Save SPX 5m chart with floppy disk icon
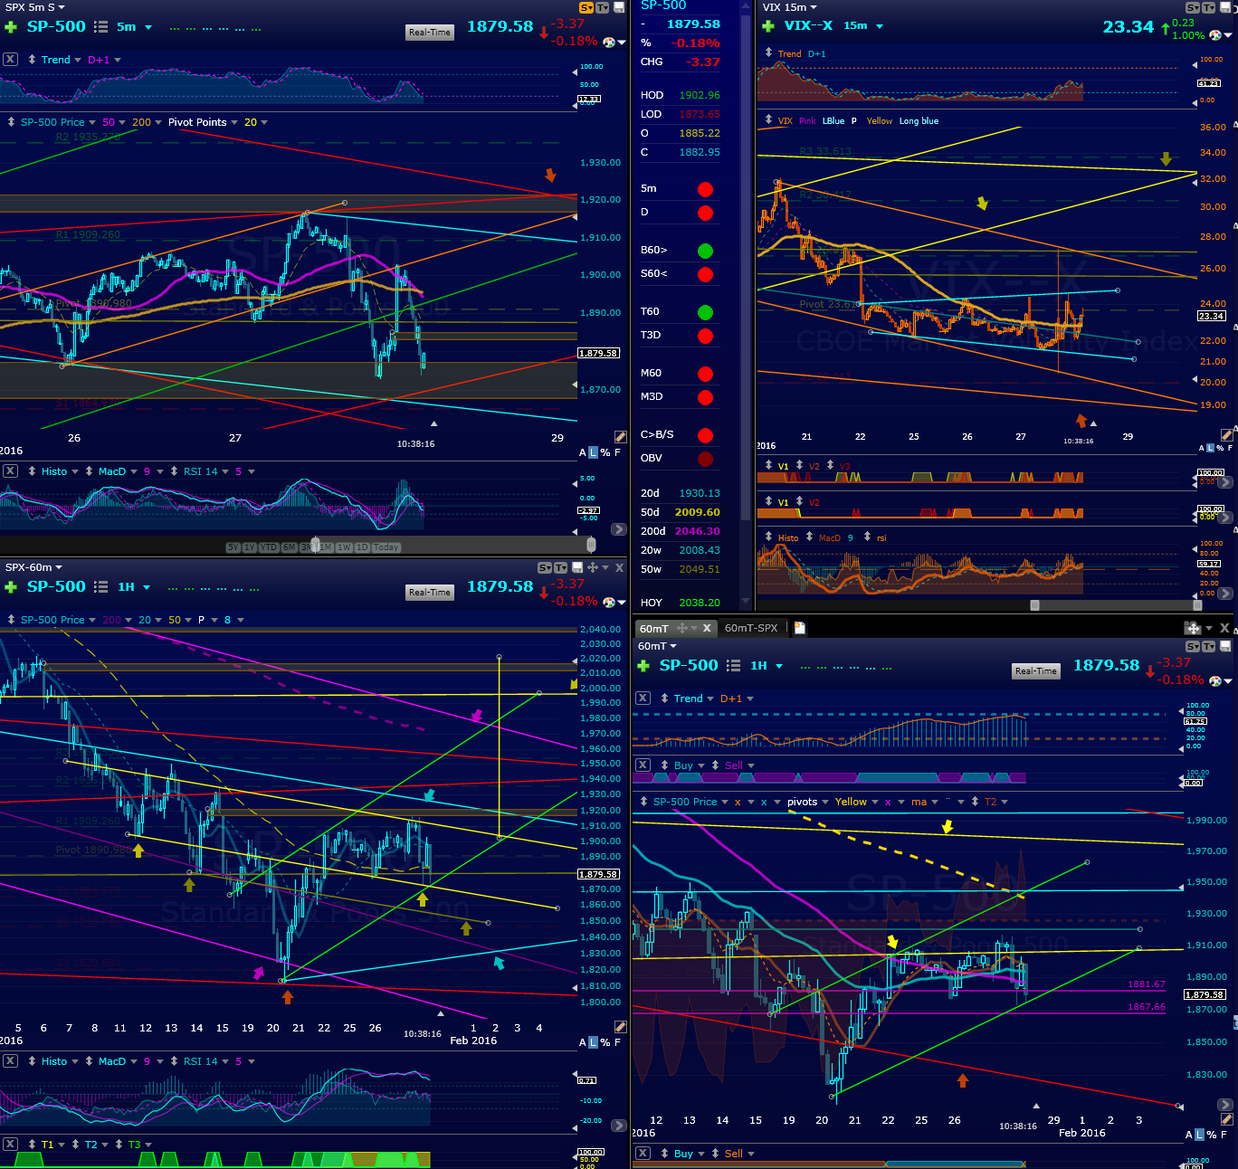Screen dimensions: 1238x1169 (619, 7)
